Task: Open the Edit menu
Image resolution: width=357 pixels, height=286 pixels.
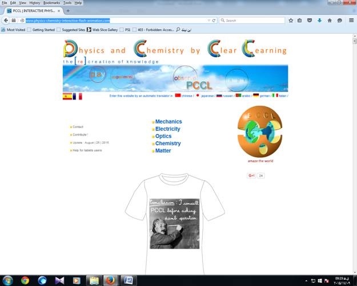Action: [x=13, y=3]
